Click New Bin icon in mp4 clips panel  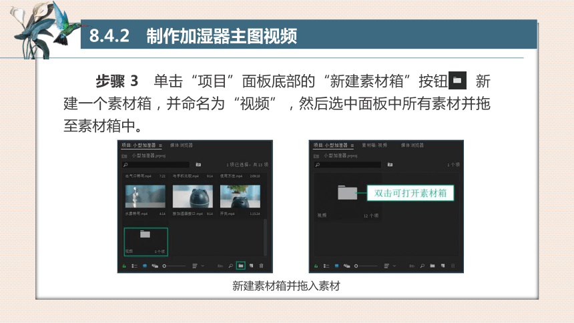(240, 266)
